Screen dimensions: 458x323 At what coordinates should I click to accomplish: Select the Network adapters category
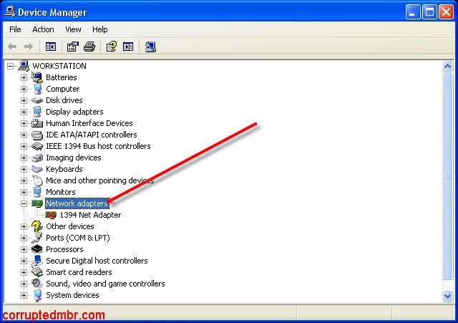tap(77, 203)
